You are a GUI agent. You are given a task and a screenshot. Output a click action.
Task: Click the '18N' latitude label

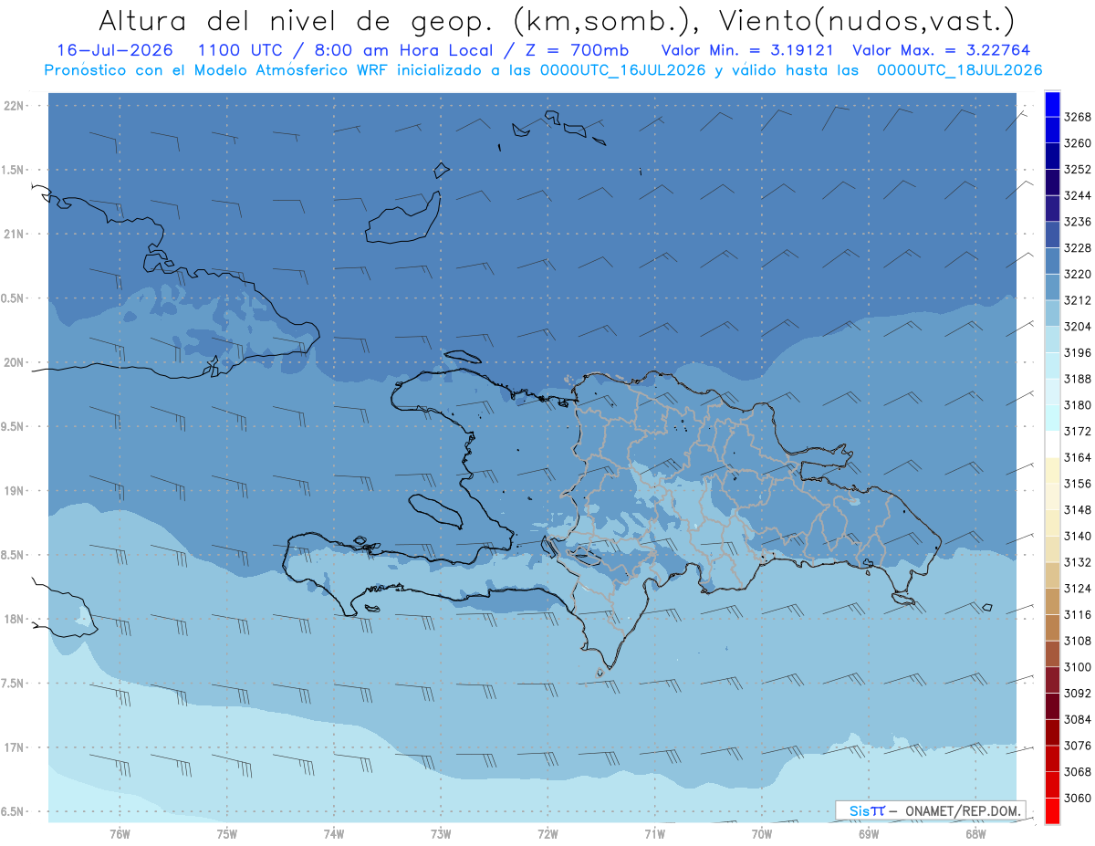[x=16, y=620]
